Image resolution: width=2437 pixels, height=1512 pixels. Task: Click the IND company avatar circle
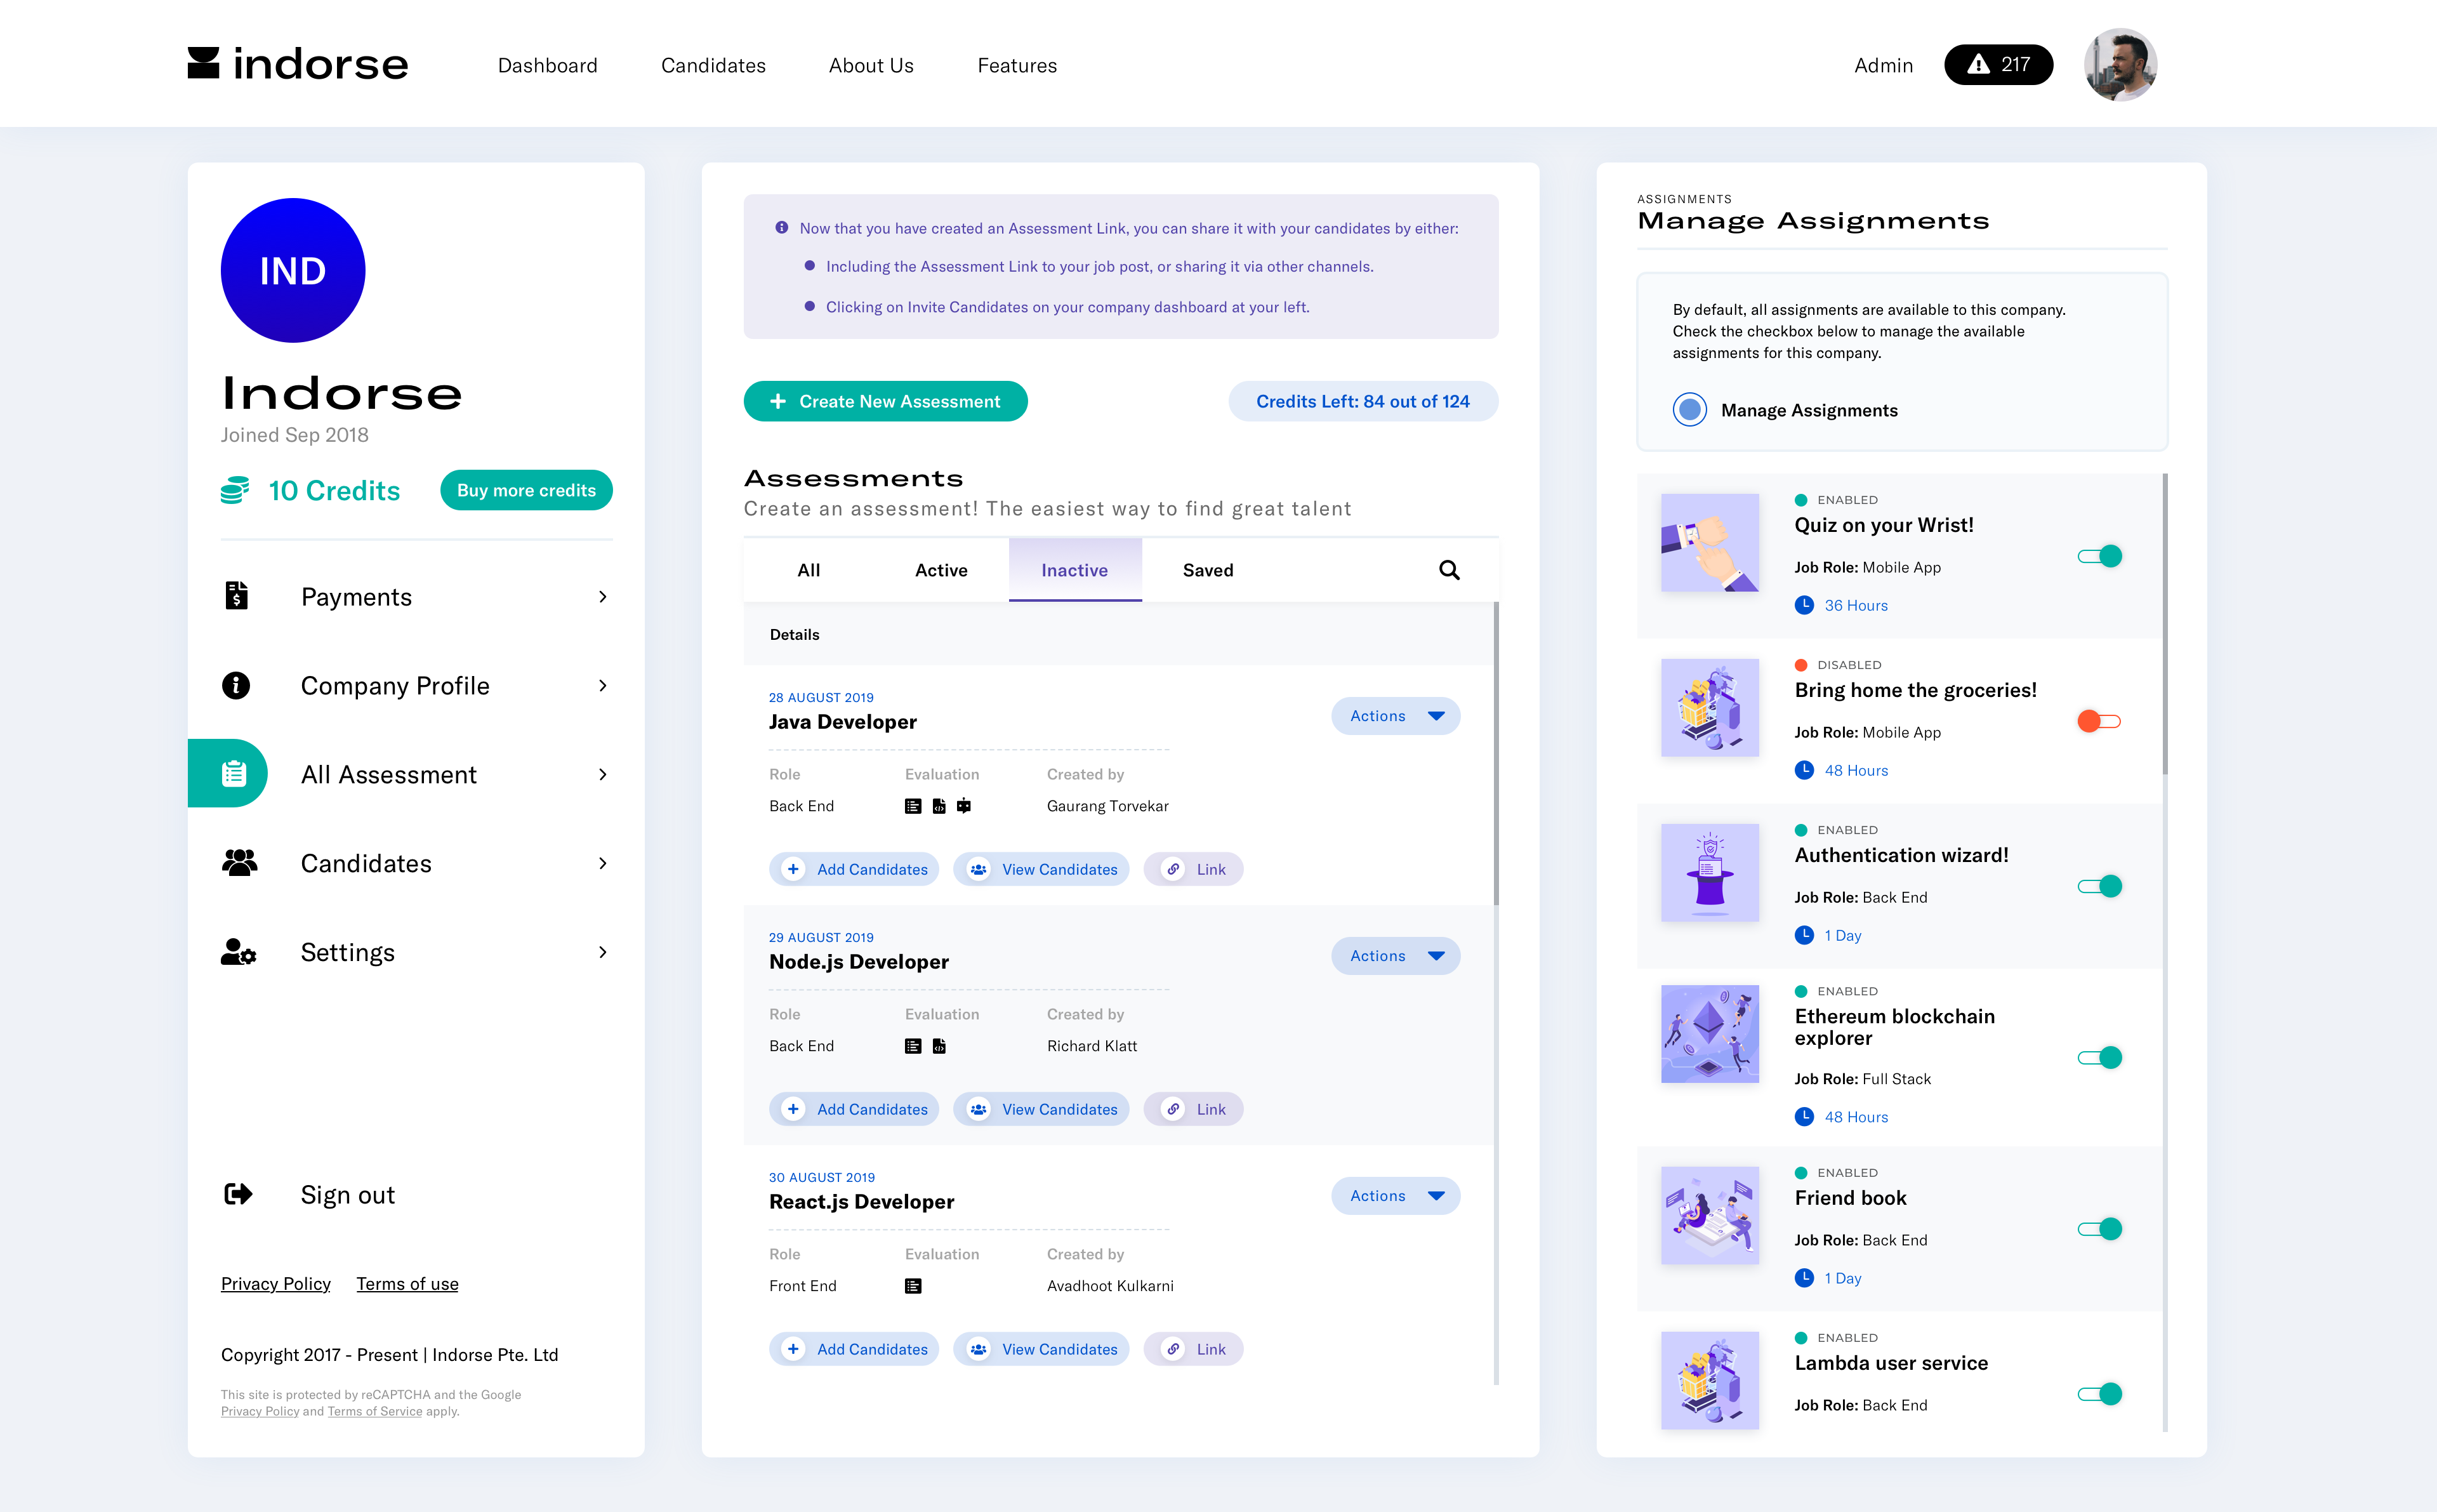pos(293,271)
